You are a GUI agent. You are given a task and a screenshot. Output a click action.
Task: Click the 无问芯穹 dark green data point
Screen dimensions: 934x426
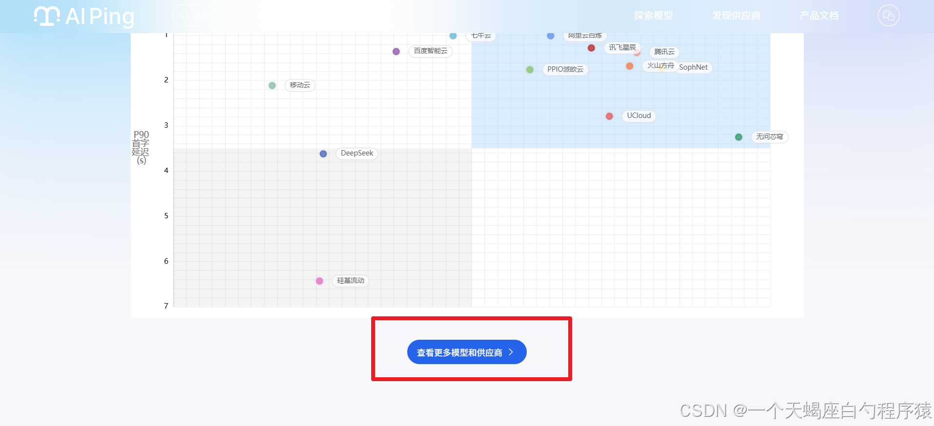738,137
